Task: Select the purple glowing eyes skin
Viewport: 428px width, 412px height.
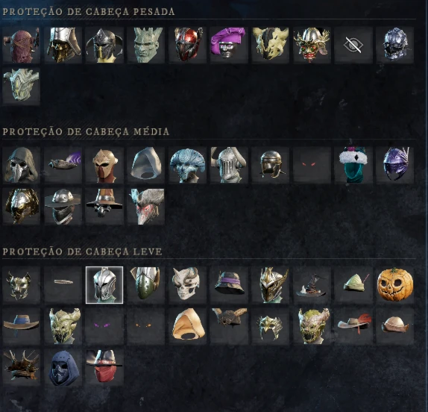Action: click(x=104, y=326)
